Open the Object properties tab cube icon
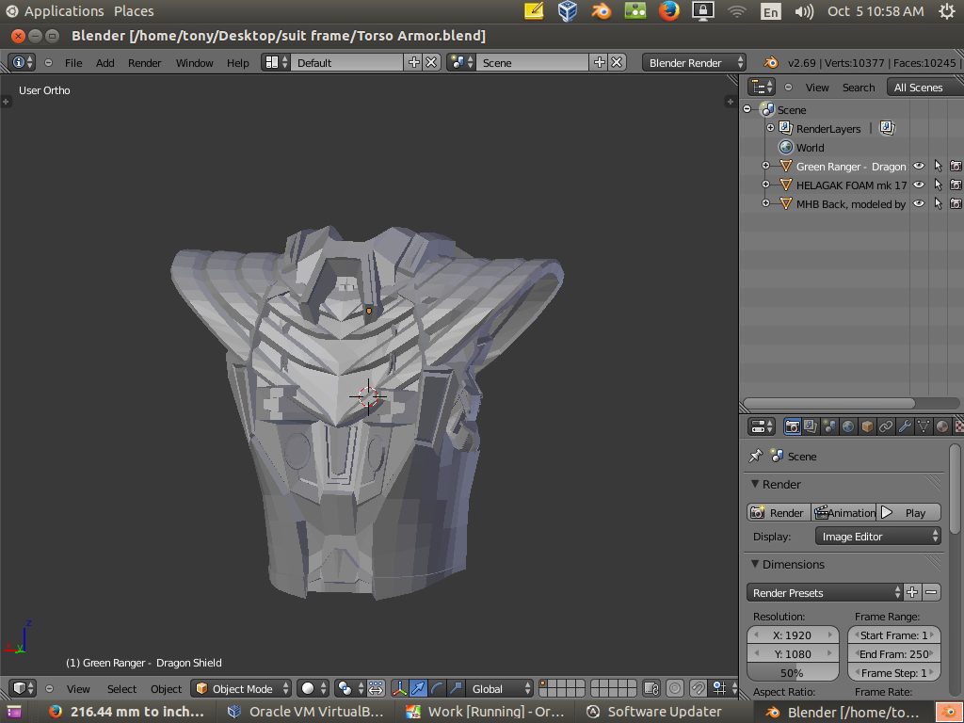Viewport: 964px width, 723px height. (x=867, y=426)
